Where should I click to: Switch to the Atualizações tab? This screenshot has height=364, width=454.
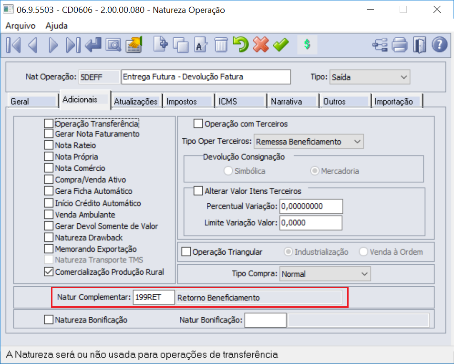pyautogui.click(x=136, y=101)
